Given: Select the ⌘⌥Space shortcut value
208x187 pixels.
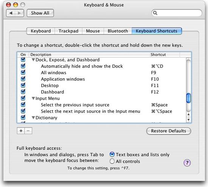Looking at the screenshot, I should coord(161,111).
